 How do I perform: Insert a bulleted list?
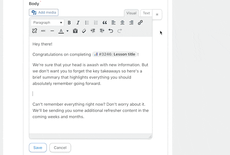coord(87,23)
